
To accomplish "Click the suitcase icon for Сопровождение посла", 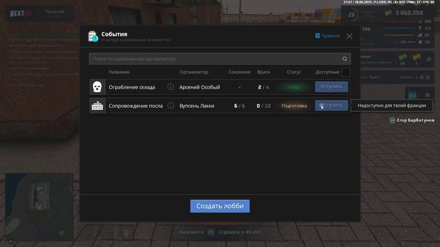I will [x=97, y=106].
